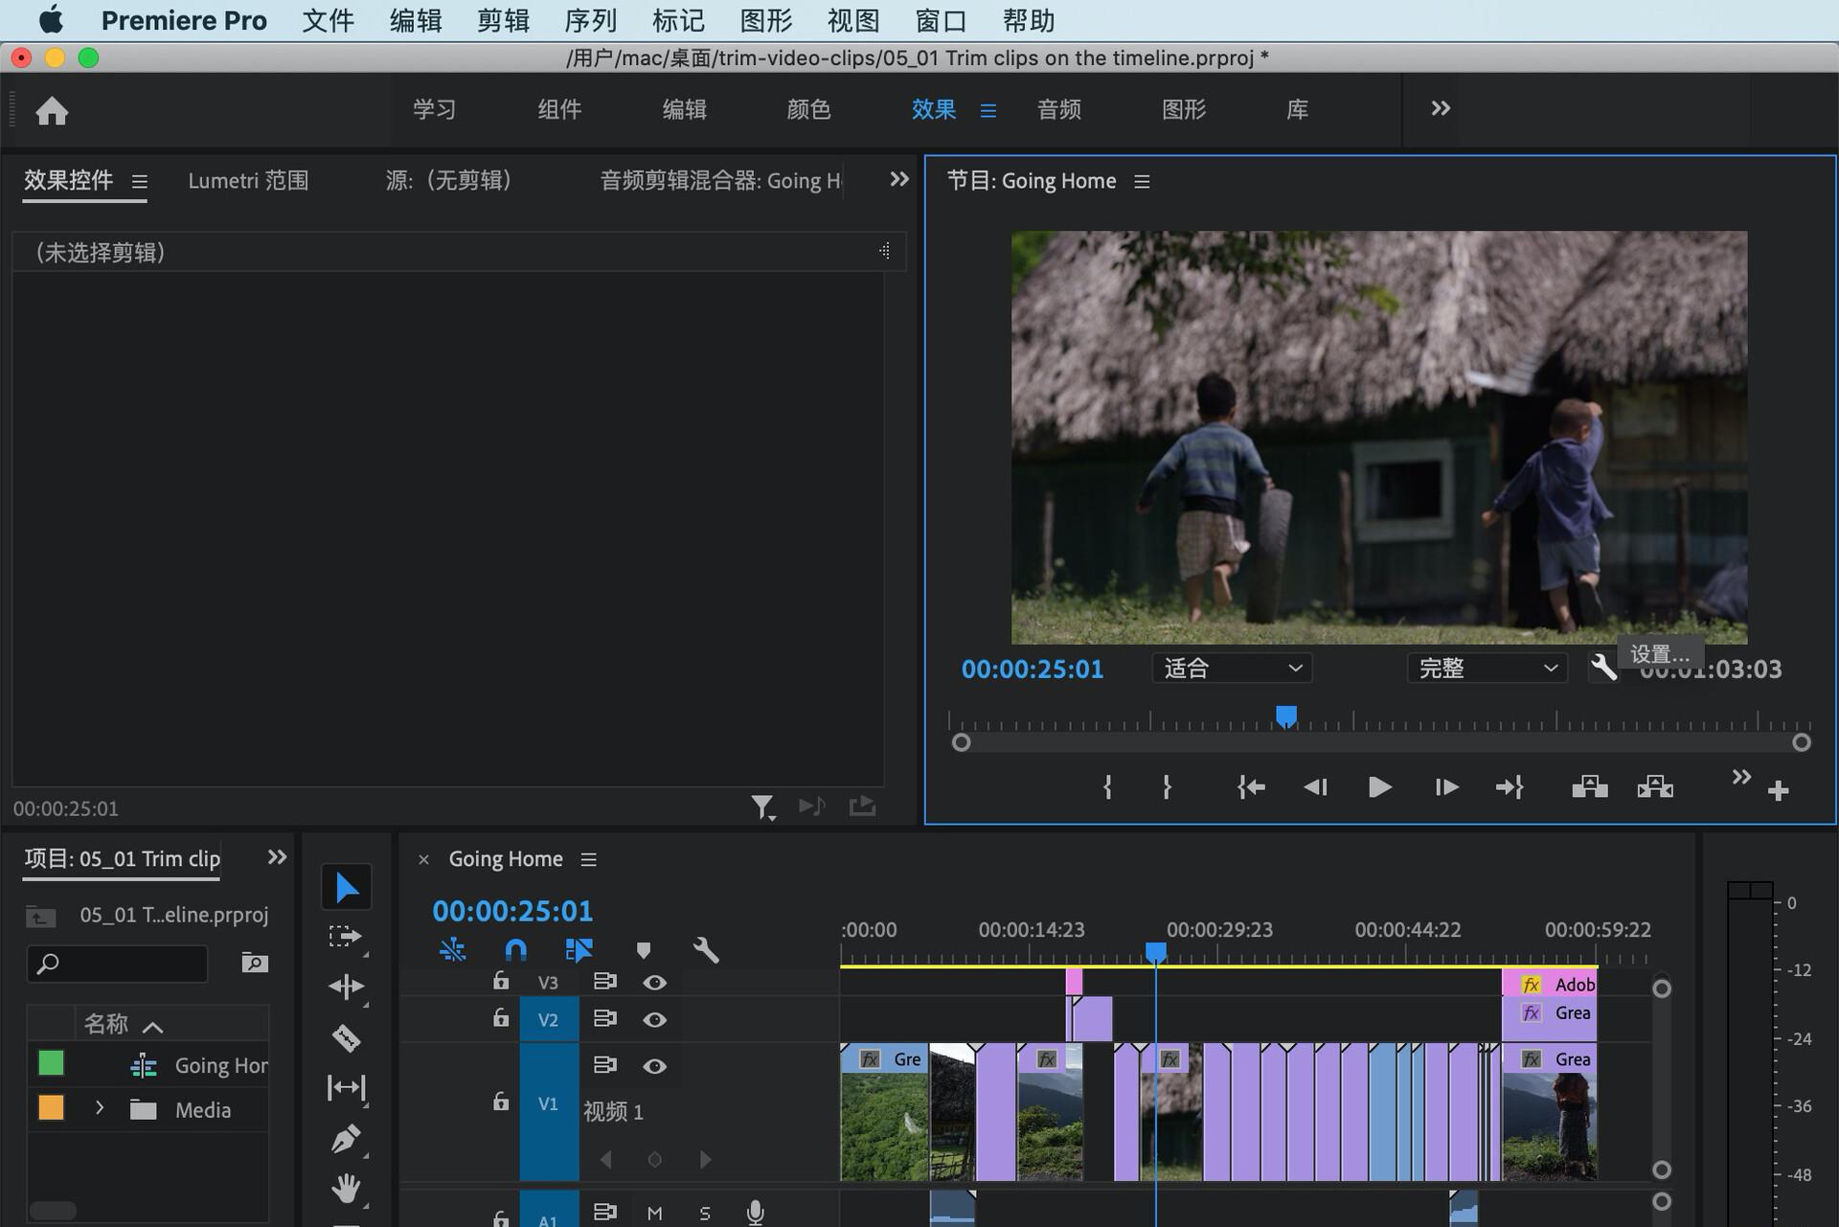The height and width of the screenshot is (1227, 1839).
Task: Select the Hand tool
Action: (x=346, y=1189)
